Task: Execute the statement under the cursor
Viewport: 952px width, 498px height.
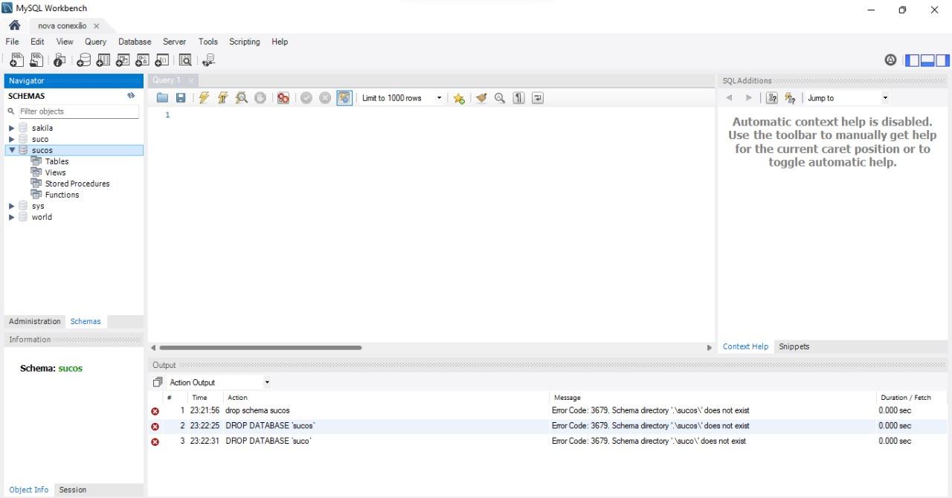Action: [x=222, y=98]
